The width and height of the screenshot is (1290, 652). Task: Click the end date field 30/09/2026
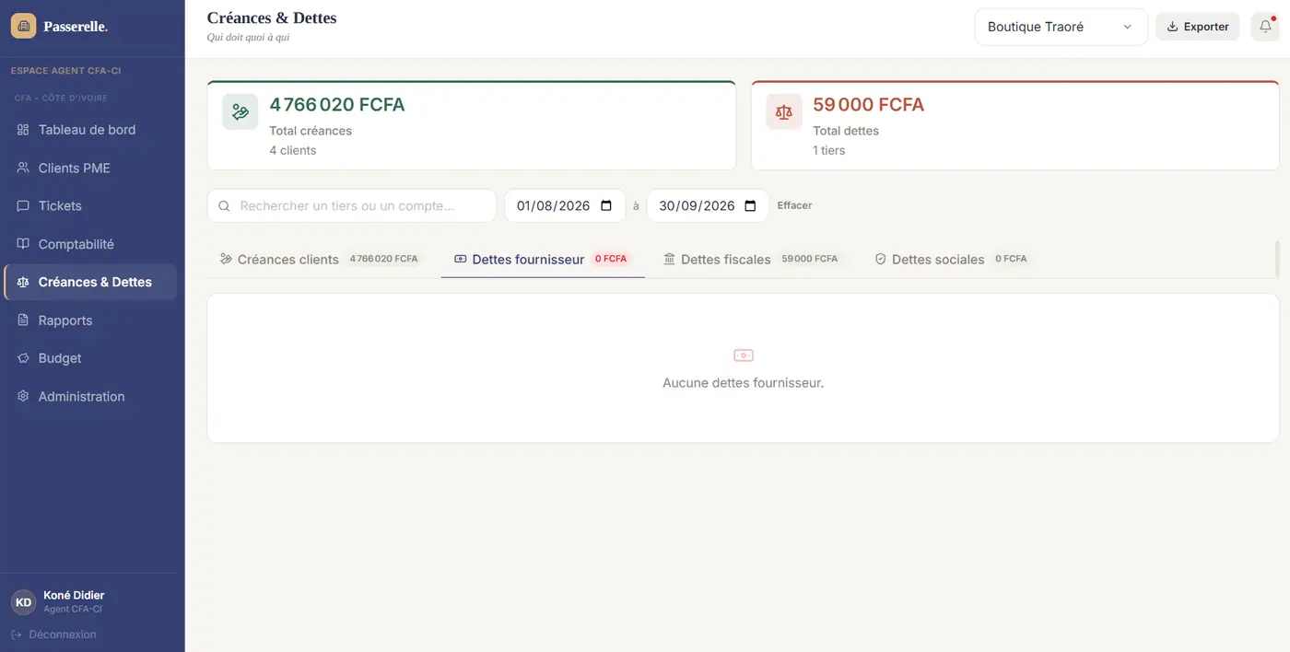coord(708,206)
